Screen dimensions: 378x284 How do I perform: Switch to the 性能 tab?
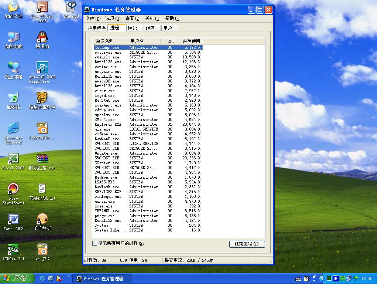132,28
